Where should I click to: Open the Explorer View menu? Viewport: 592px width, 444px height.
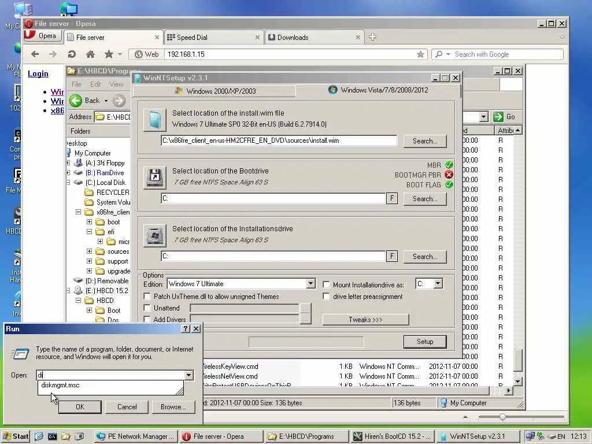(116, 84)
